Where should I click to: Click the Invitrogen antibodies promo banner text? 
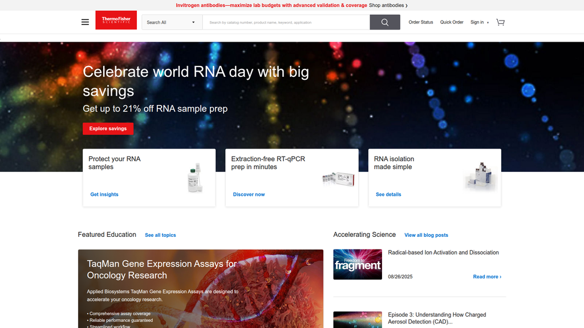pos(271,5)
